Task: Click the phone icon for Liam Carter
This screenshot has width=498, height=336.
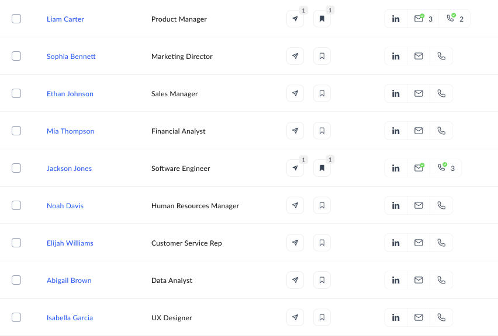Action: (x=451, y=19)
